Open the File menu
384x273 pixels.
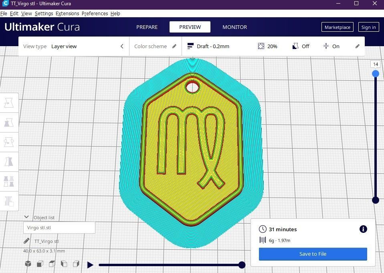(x=4, y=14)
